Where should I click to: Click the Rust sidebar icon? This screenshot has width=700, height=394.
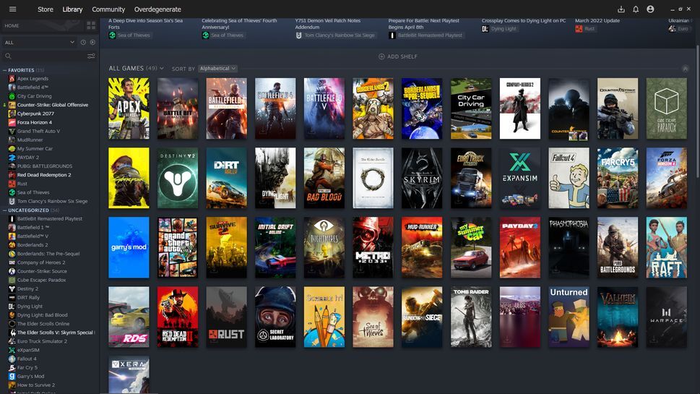[x=12, y=184]
